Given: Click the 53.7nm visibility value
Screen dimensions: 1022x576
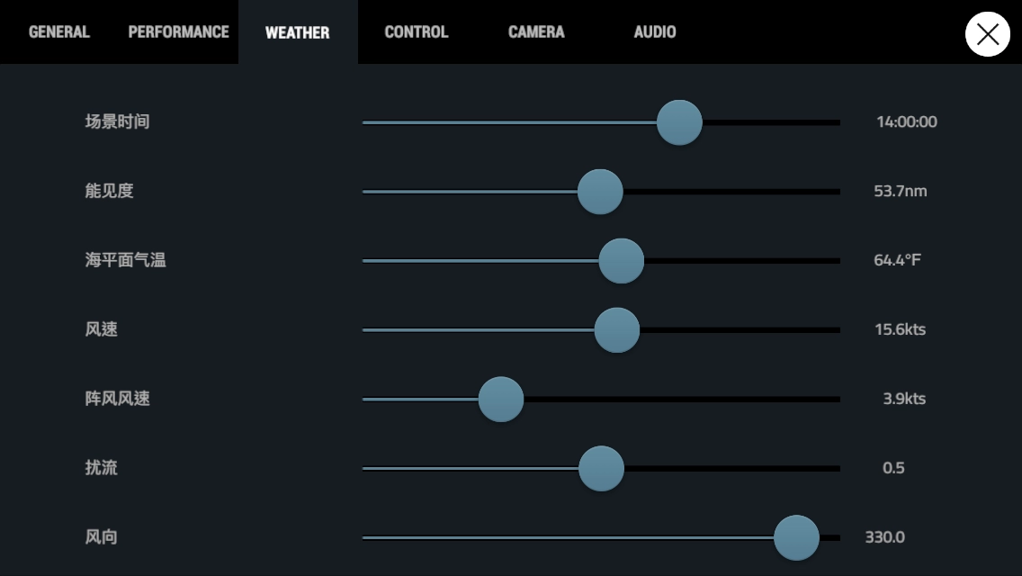Looking at the screenshot, I should (x=901, y=192).
